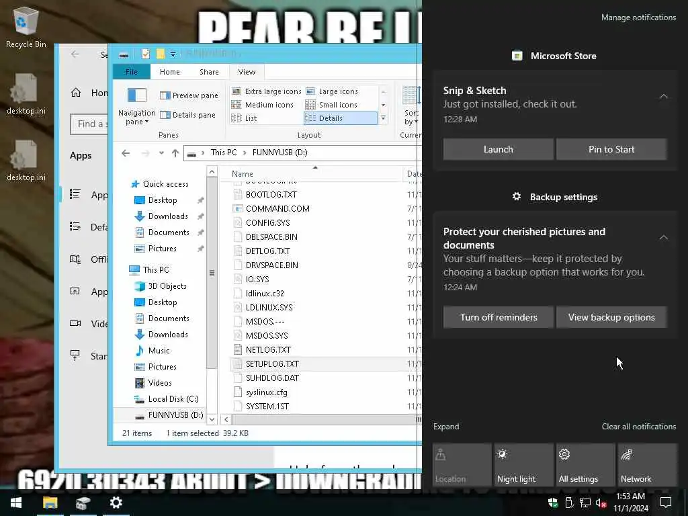
Task: Go up one folder level
Action: (x=175, y=153)
